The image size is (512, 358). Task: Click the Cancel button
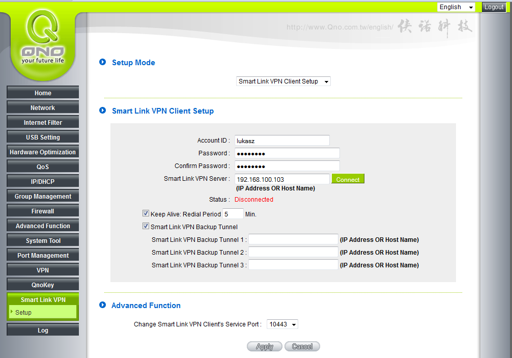click(x=302, y=346)
